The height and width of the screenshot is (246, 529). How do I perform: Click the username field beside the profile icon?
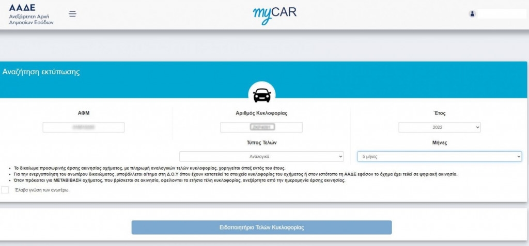[x=501, y=14]
